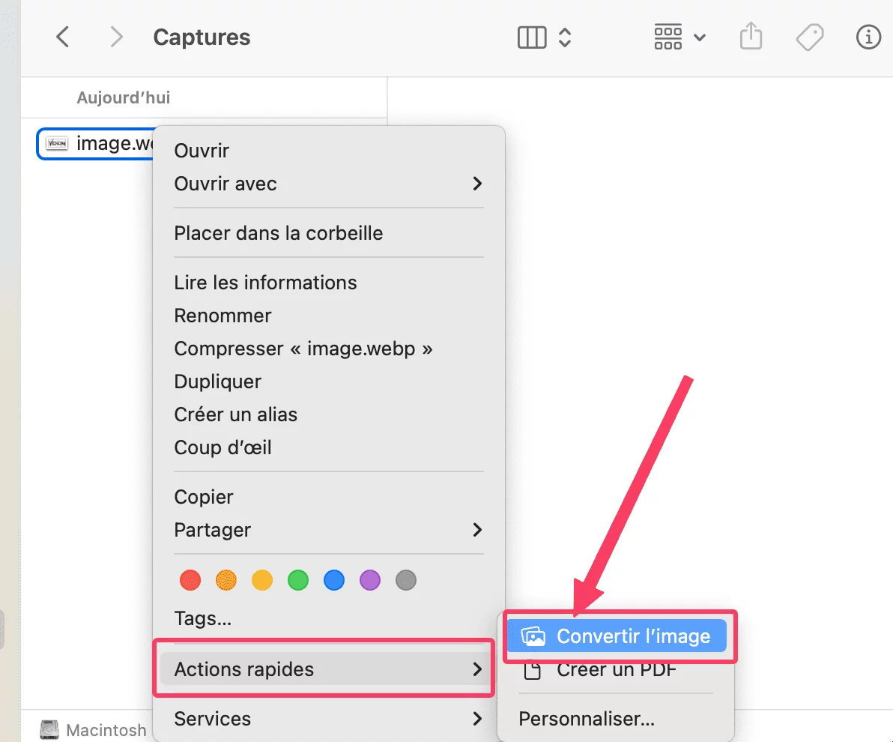The height and width of the screenshot is (742, 893).
Task: Open the group-by grid icon
Action: point(668,37)
